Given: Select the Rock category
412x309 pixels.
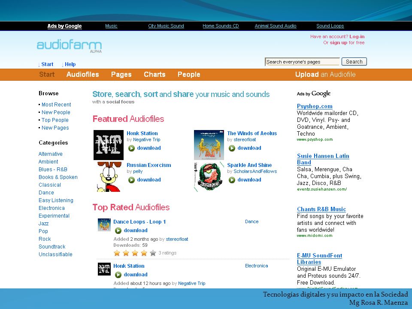Looking at the screenshot, I should click(45, 239).
